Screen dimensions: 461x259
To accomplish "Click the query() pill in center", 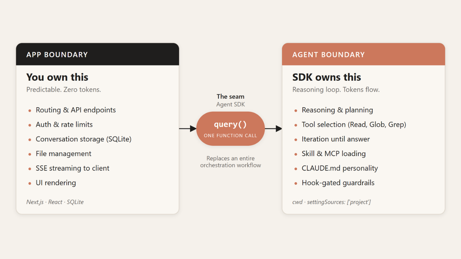I will click(x=230, y=128).
